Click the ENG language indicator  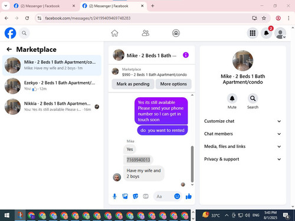tap(256, 216)
